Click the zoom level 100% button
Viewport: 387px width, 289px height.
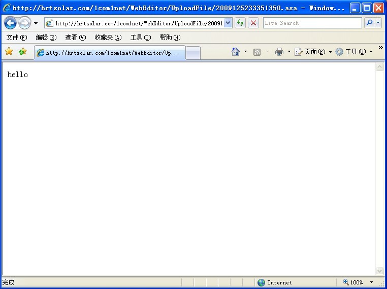pyautogui.click(x=352, y=282)
